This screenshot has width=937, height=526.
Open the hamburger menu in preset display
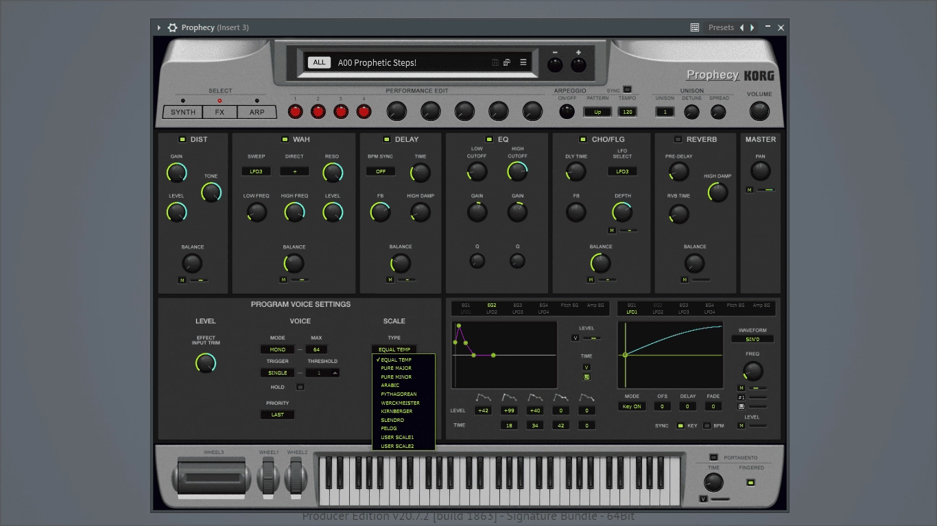pyautogui.click(x=523, y=62)
